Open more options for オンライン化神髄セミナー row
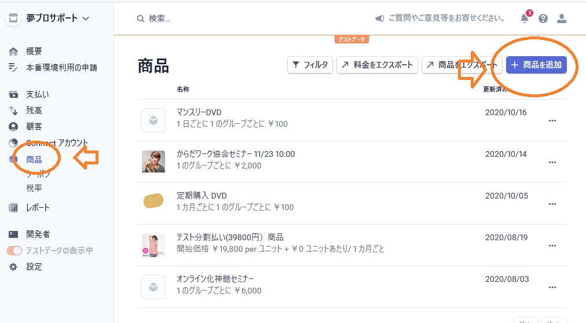Viewport: 586px width, 323px height. [x=552, y=287]
